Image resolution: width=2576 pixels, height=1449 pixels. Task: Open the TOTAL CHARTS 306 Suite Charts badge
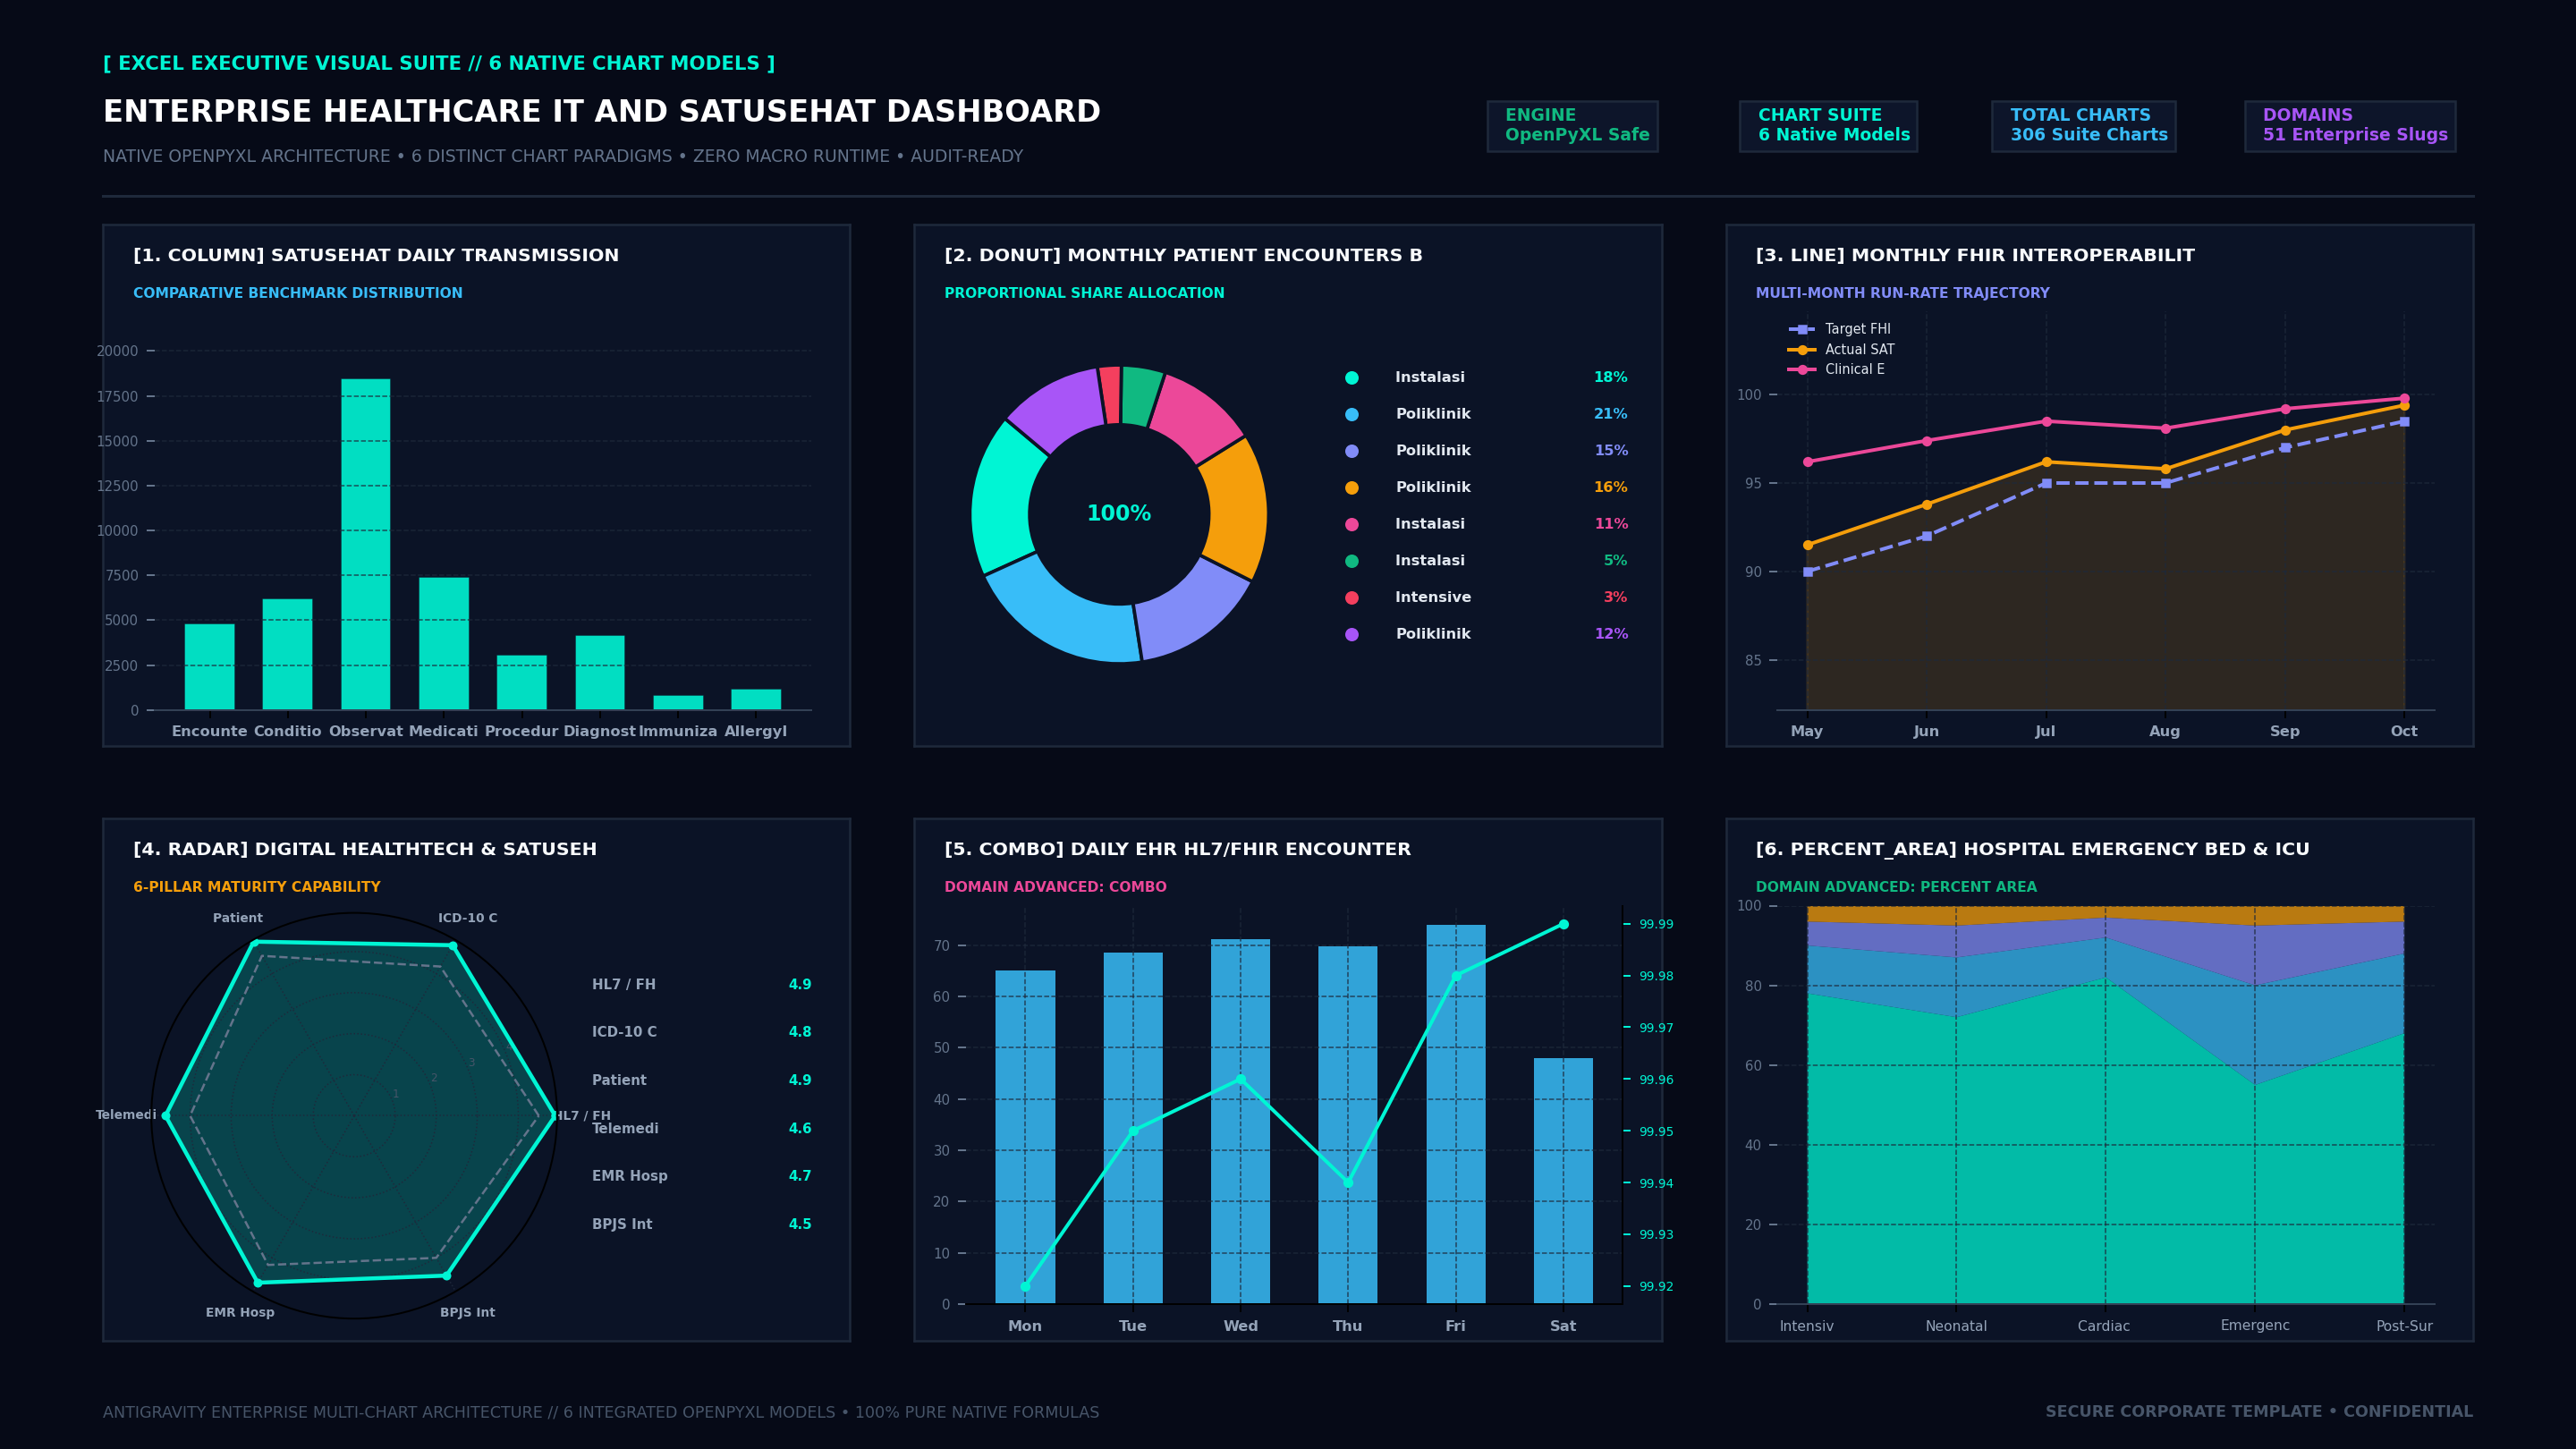(2083, 126)
